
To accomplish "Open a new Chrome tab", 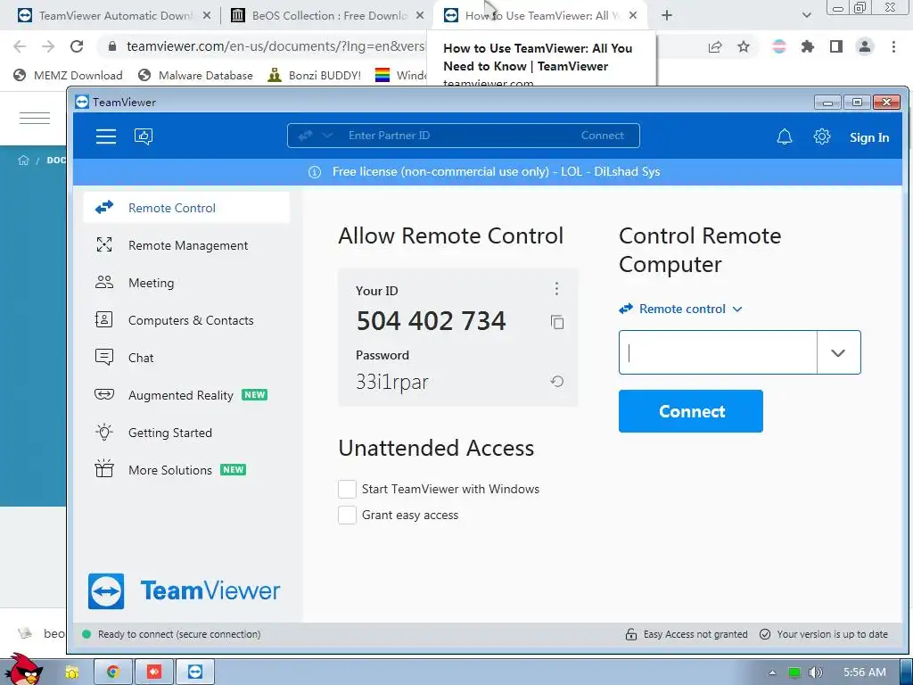I will [667, 16].
